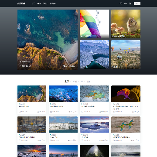157x157 pixels.
Task: Open the site logo in top-left header
Action: tap(21, 3)
